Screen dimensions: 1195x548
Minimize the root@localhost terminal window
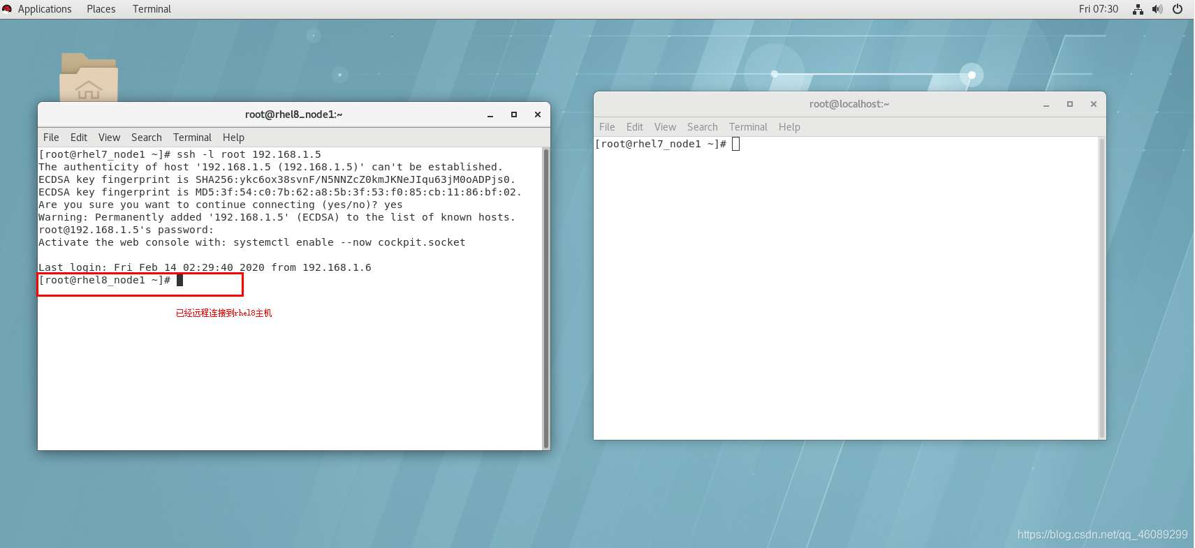click(x=1046, y=104)
